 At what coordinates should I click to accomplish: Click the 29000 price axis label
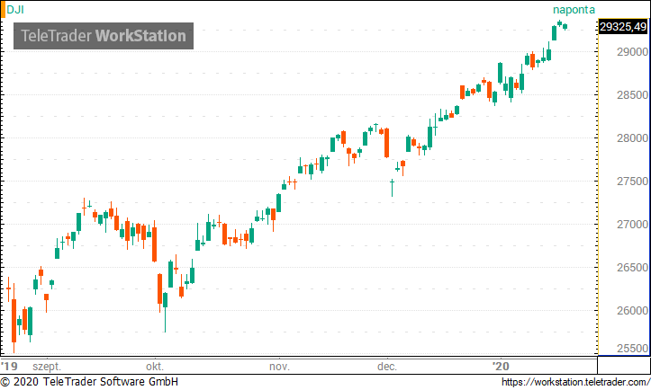(x=632, y=52)
